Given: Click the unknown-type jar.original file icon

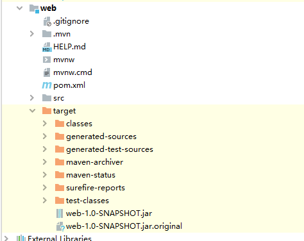Looking at the screenshot, I should [x=60, y=226].
